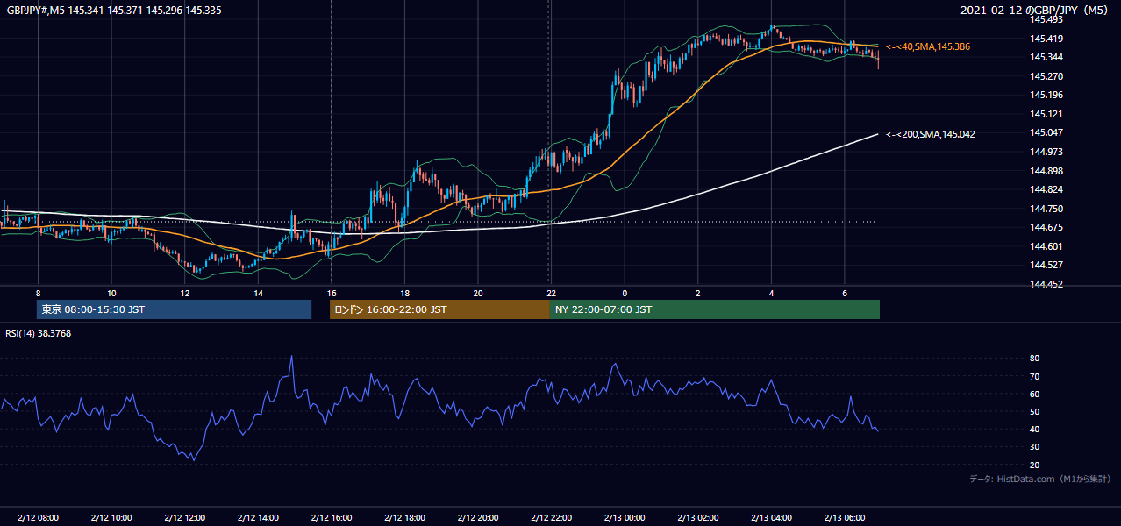The width and height of the screenshot is (1121, 526).
Task: Select the ロンドン 16:00-22:00 JST session bar
Action: (439, 309)
